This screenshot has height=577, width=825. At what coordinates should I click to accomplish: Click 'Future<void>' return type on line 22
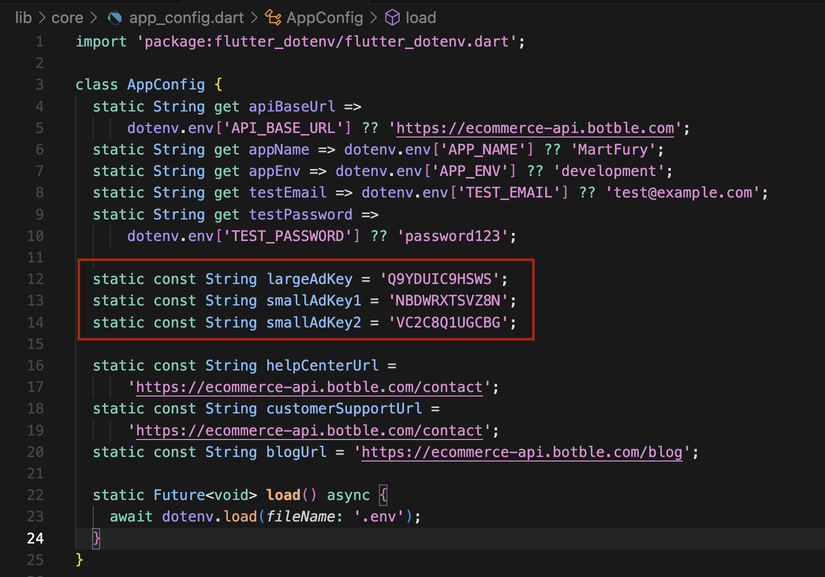[x=205, y=495]
